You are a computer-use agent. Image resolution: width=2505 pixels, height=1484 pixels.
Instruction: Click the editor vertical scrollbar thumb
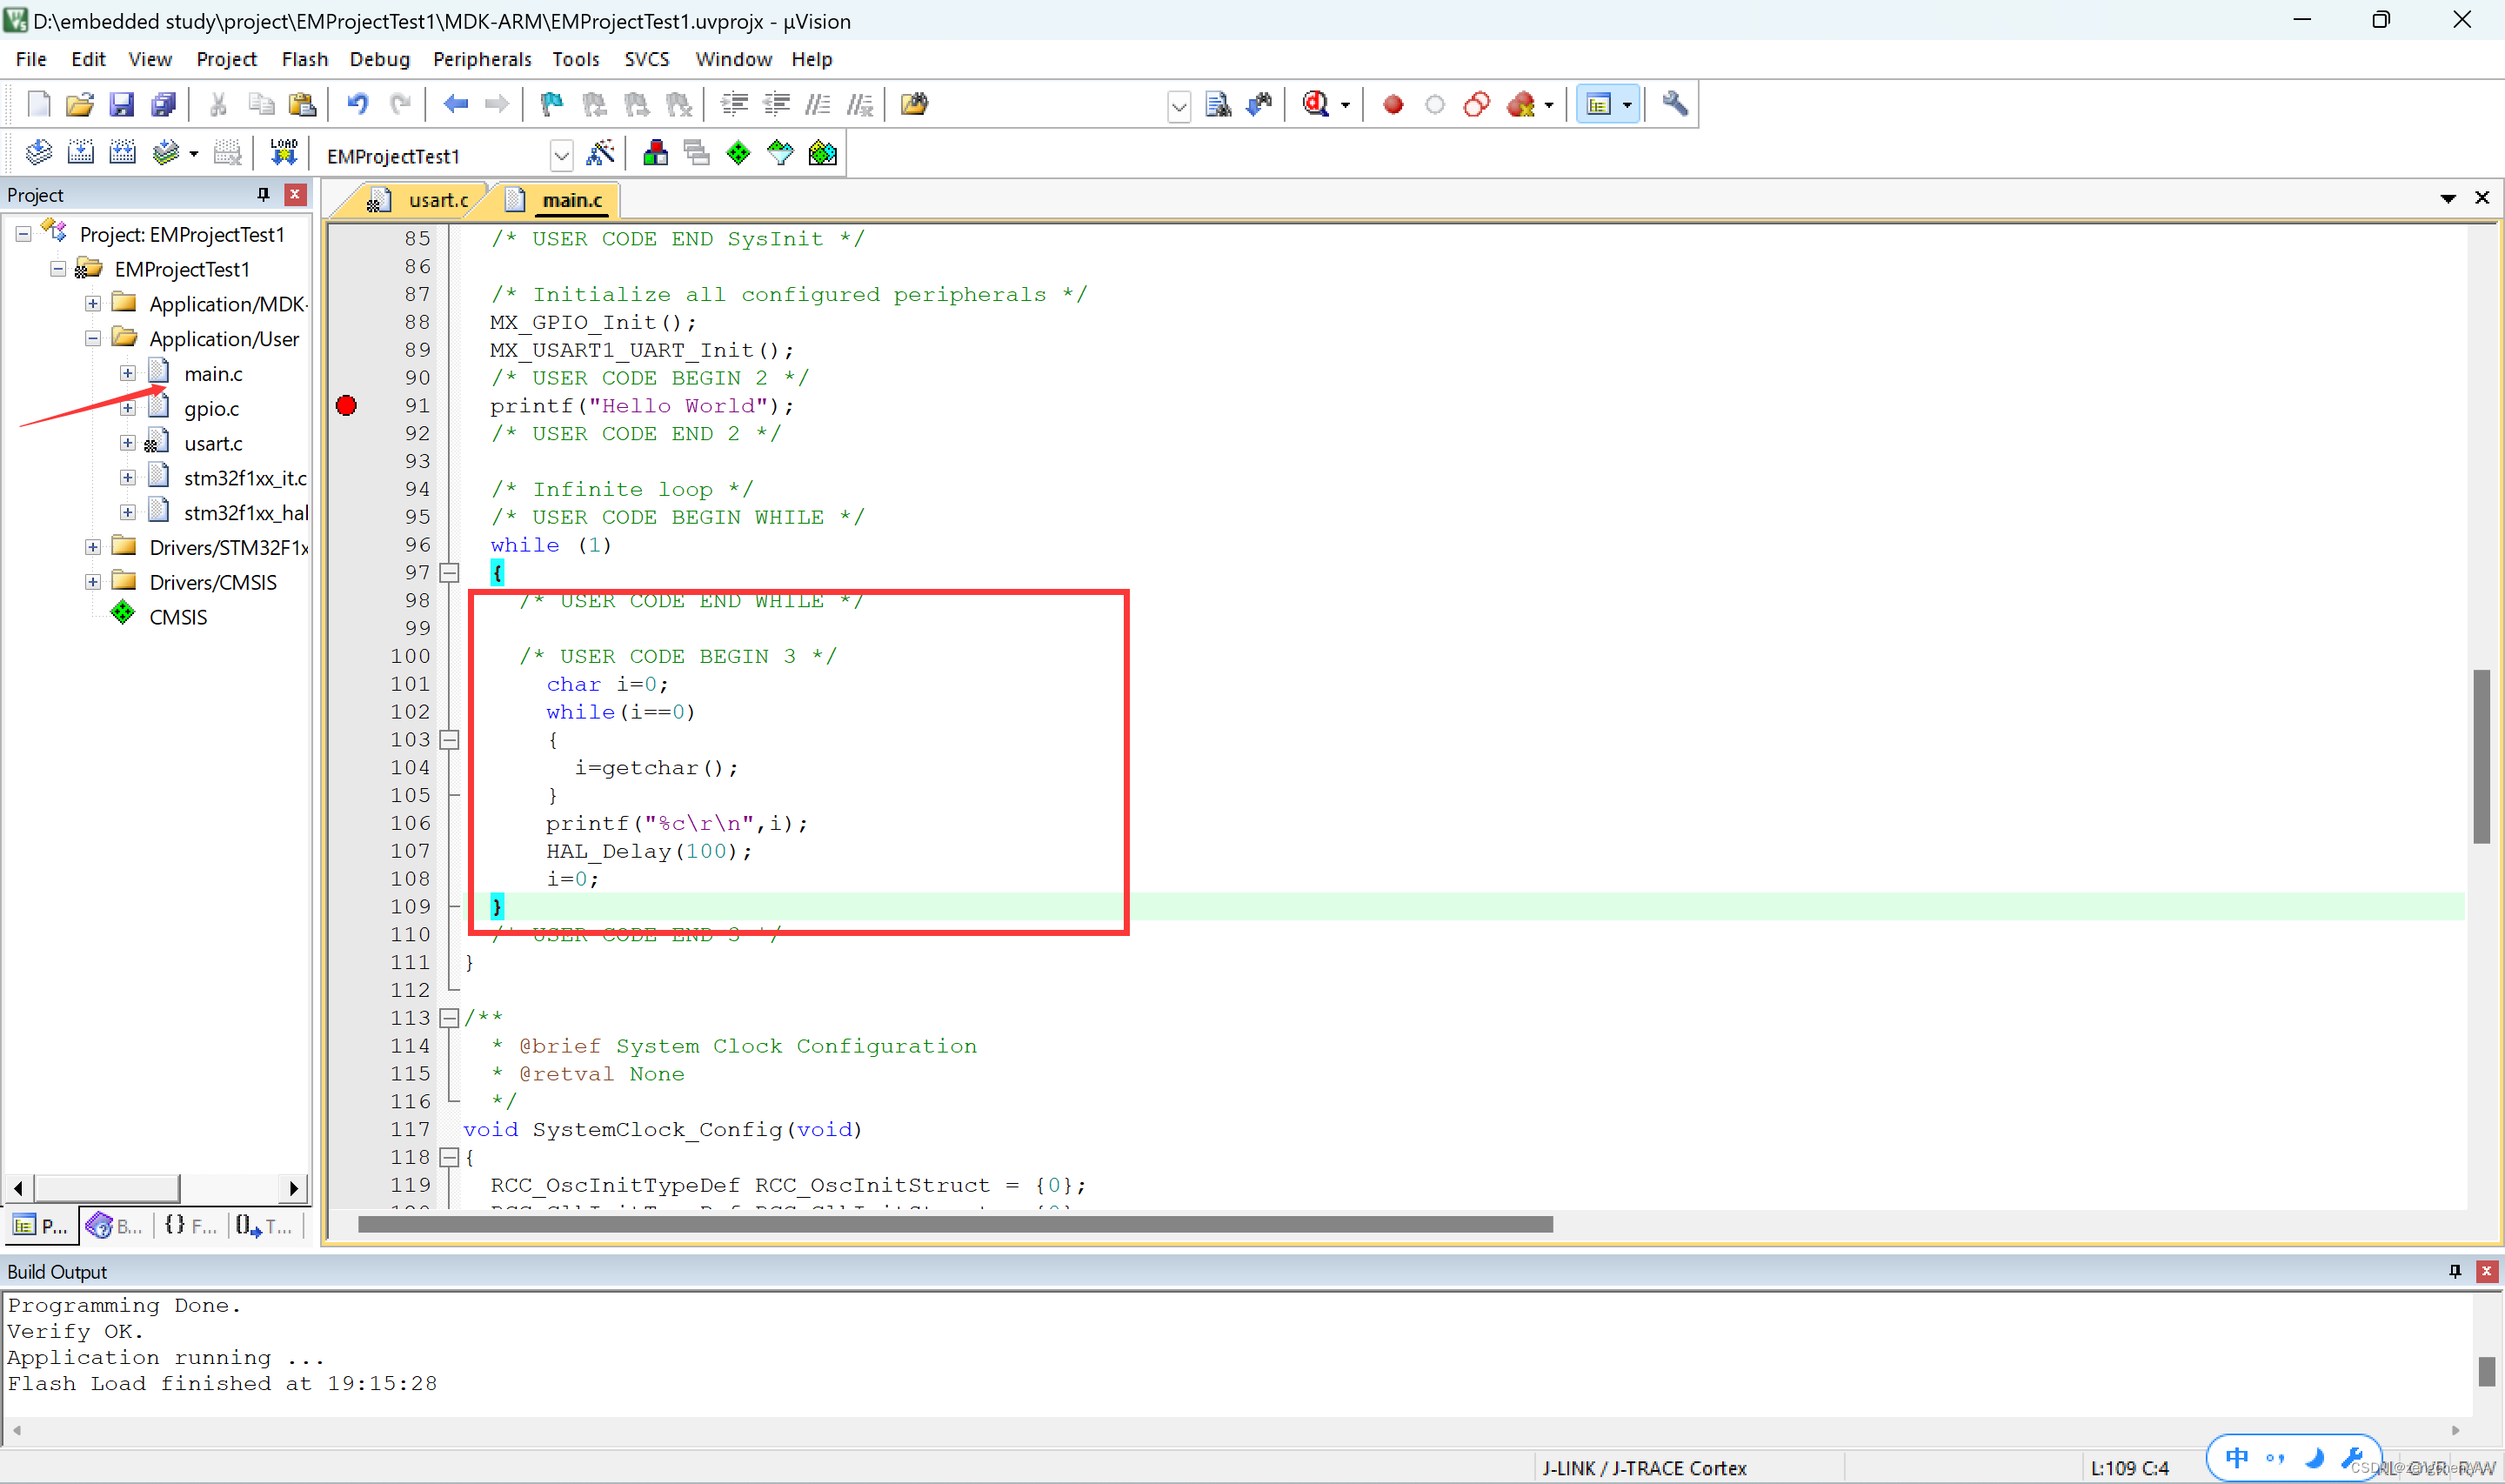click(2481, 757)
